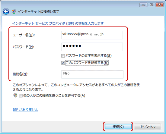Tick 他の人がこの接続を使うことを許可する checkbox
Viewport: 166px width, 134px height.
tap(21, 96)
